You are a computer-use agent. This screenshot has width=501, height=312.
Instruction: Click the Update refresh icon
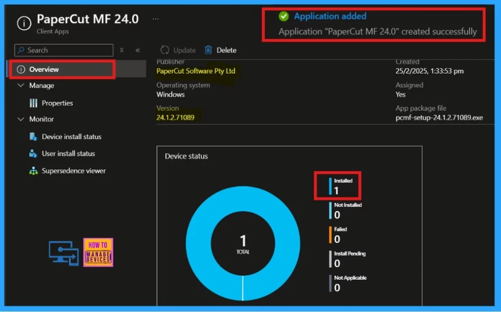pyautogui.click(x=165, y=50)
